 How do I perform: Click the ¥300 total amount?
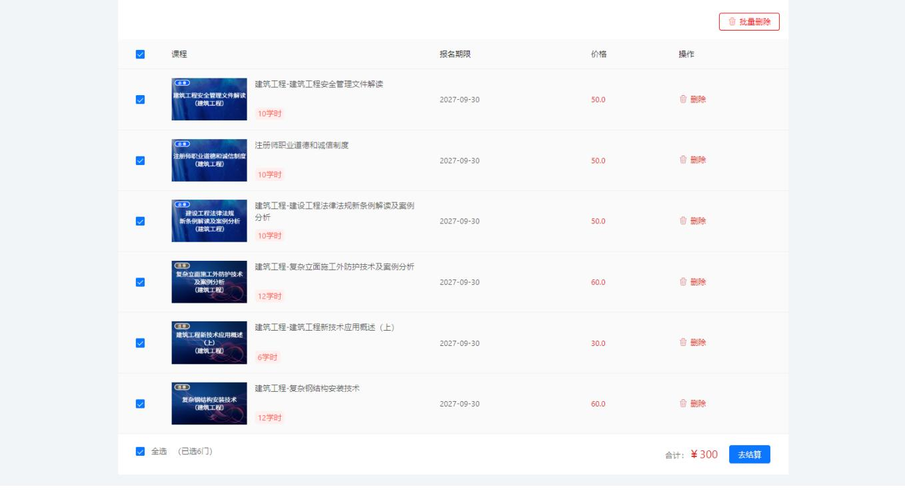click(704, 454)
